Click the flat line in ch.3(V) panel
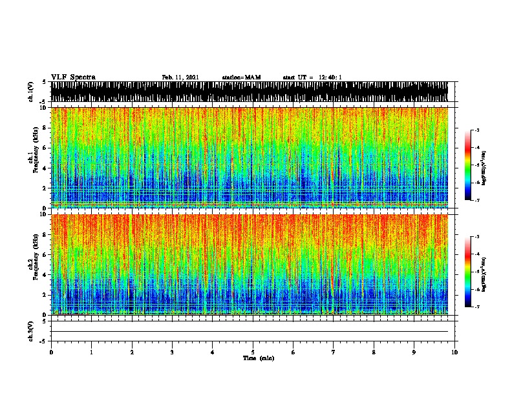Viewport: 512px width, 395px height. pyautogui.click(x=249, y=332)
